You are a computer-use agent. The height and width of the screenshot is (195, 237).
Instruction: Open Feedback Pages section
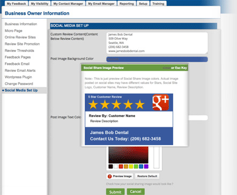(18, 57)
